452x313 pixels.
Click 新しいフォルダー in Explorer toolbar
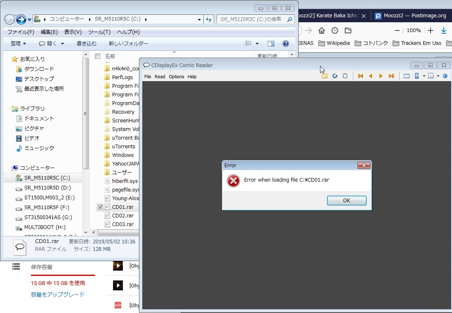pyautogui.click(x=128, y=44)
